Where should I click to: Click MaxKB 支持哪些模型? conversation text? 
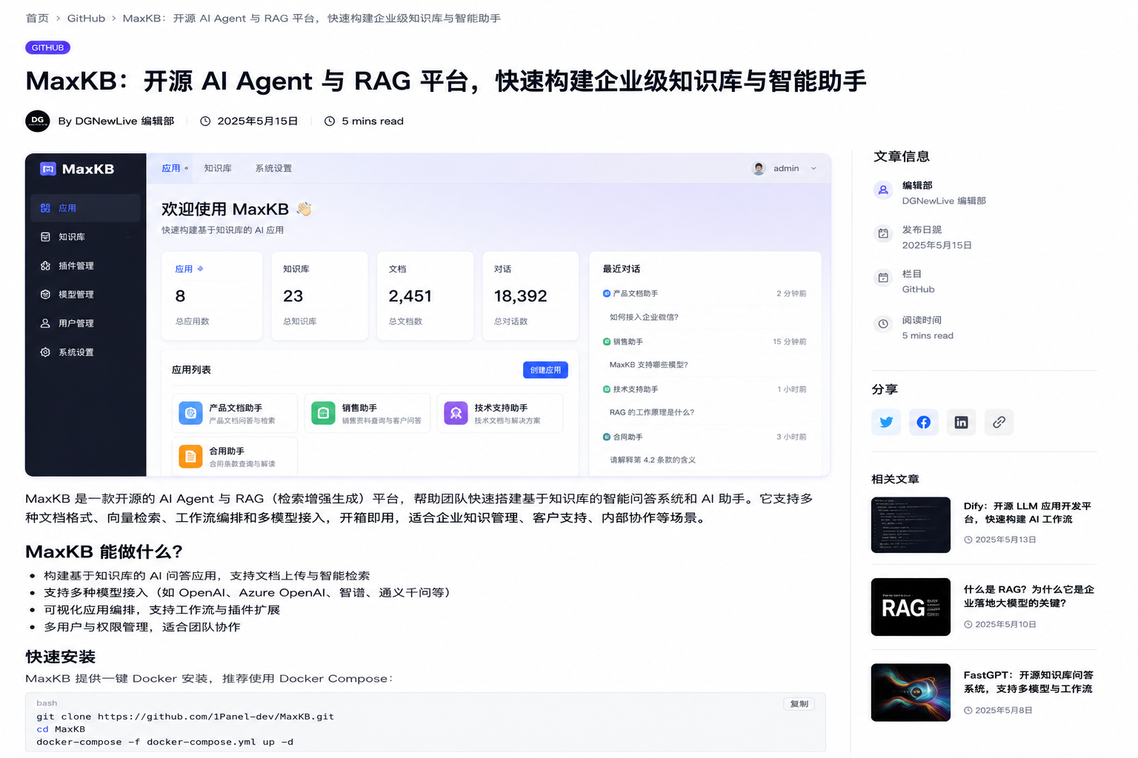[x=649, y=365]
